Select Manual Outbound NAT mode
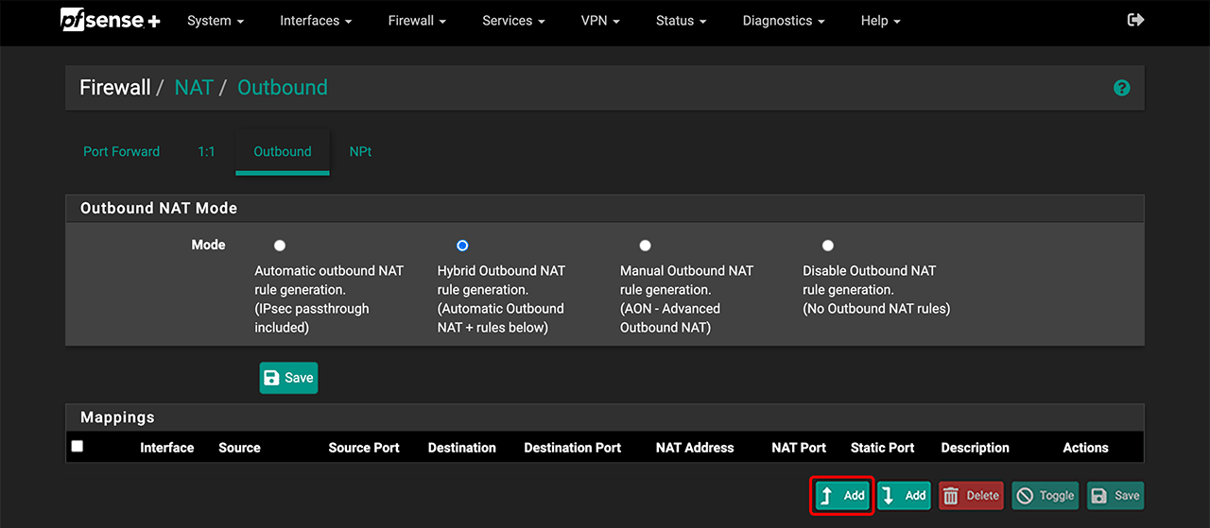 tap(645, 246)
